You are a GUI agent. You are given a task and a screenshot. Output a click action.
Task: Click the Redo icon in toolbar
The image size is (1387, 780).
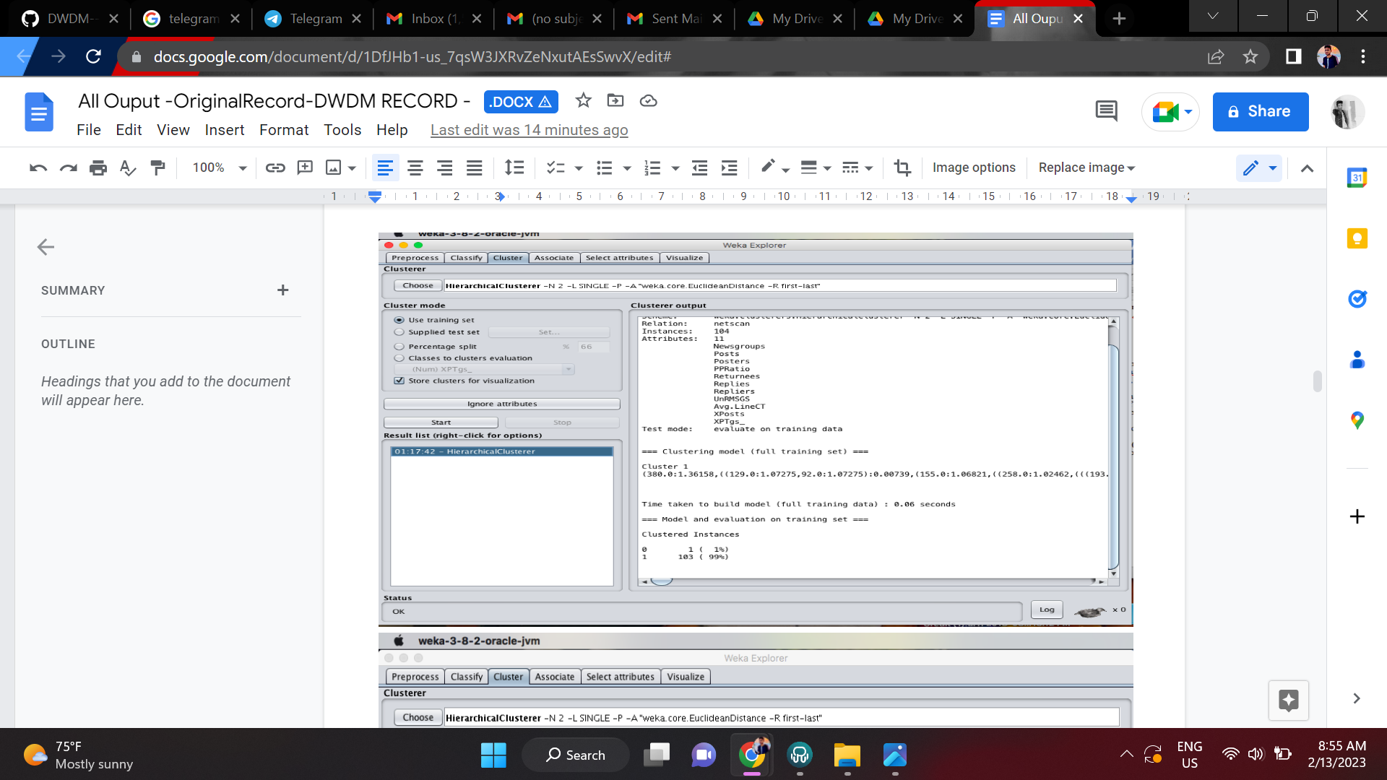(69, 168)
